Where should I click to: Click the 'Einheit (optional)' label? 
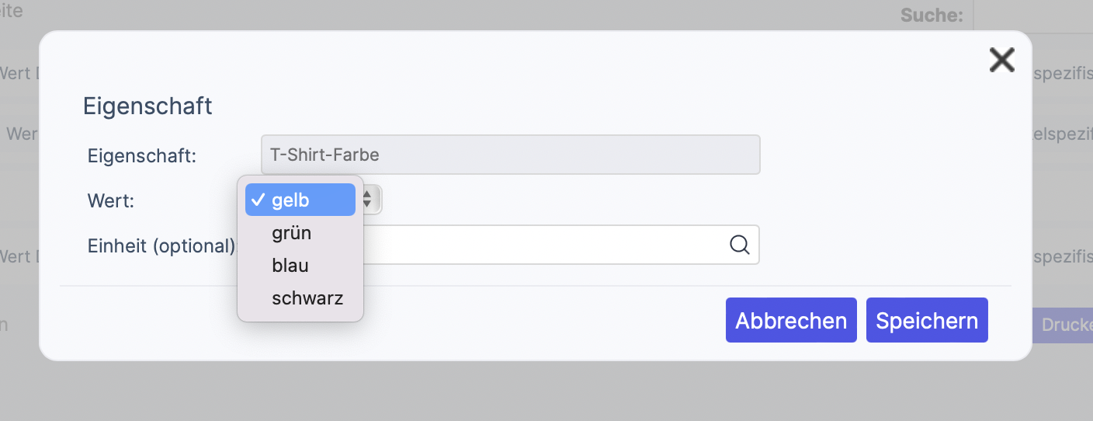[161, 246]
